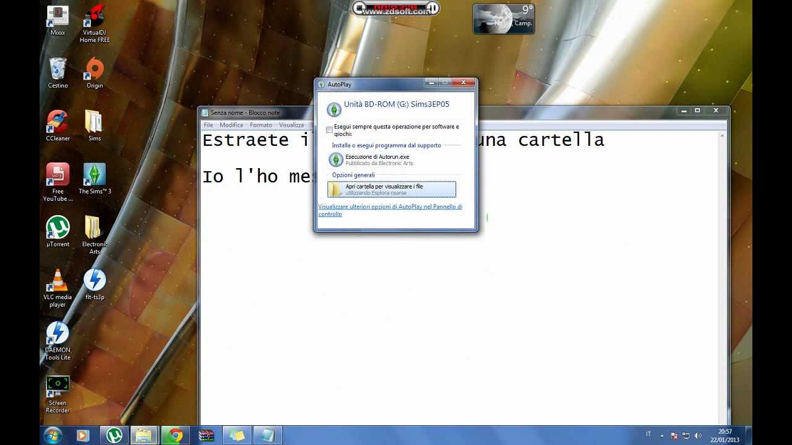Open Windows Explorer from taskbar

pos(144,436)
